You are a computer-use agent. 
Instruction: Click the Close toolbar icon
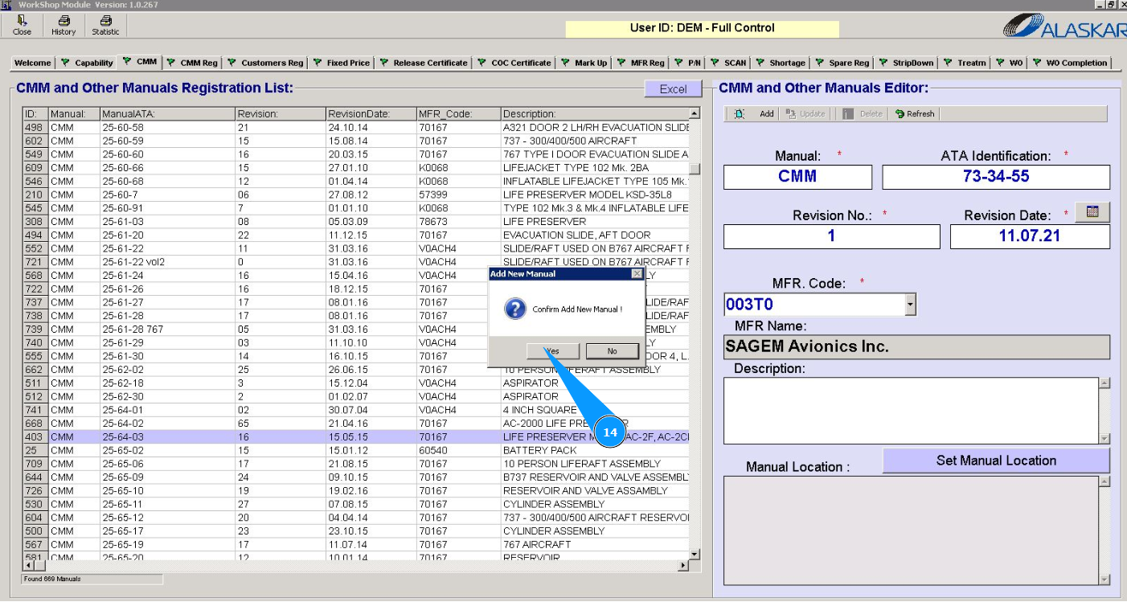[x=23, y=25]
